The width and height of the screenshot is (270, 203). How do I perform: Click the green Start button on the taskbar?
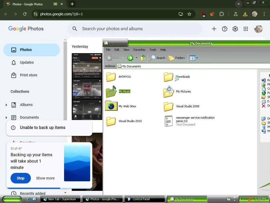pyautogui.click(x=12, y=199)
